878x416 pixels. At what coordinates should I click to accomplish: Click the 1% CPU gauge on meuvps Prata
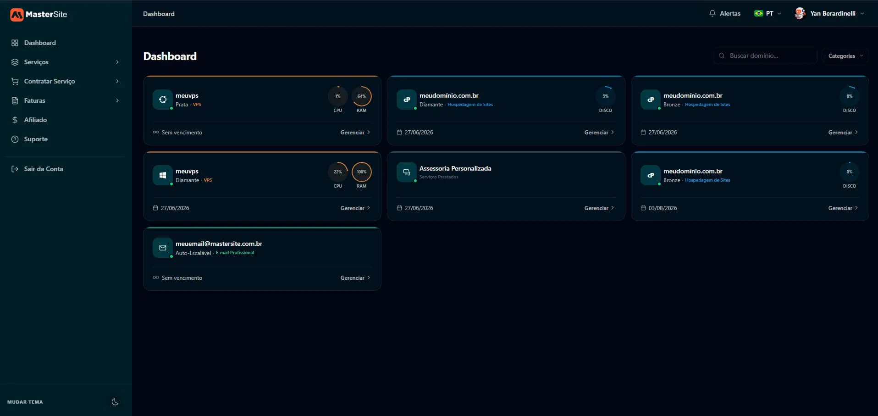tap(338, 96)
